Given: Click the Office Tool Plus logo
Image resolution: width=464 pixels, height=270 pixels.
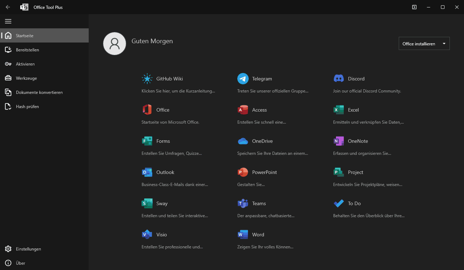Looking at the screenshot, I should click(24, 7).
